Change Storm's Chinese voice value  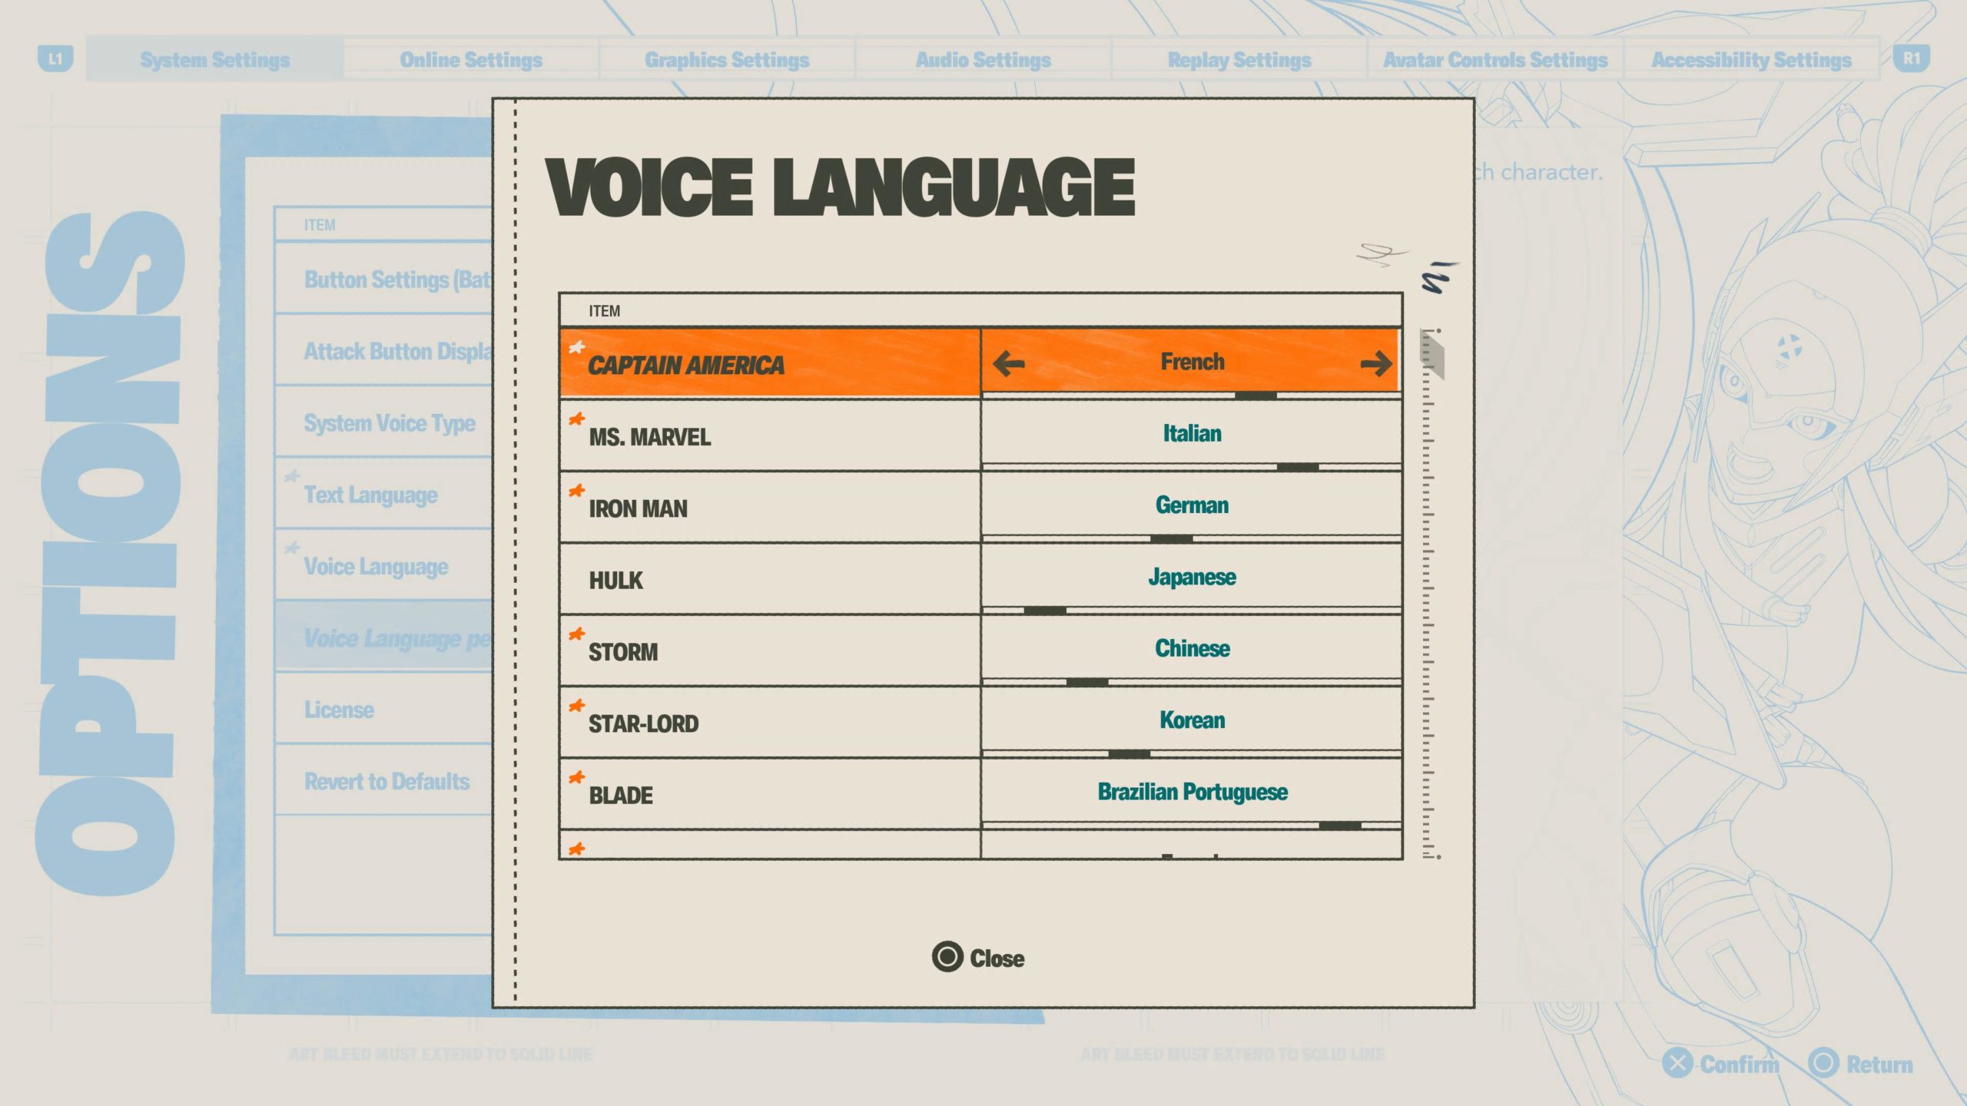click(x=1192, y=649)
